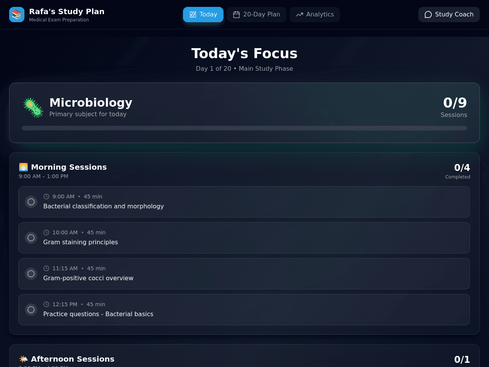Open the Gram staining principles session card

pyautogui.click(x=244, y=238)
